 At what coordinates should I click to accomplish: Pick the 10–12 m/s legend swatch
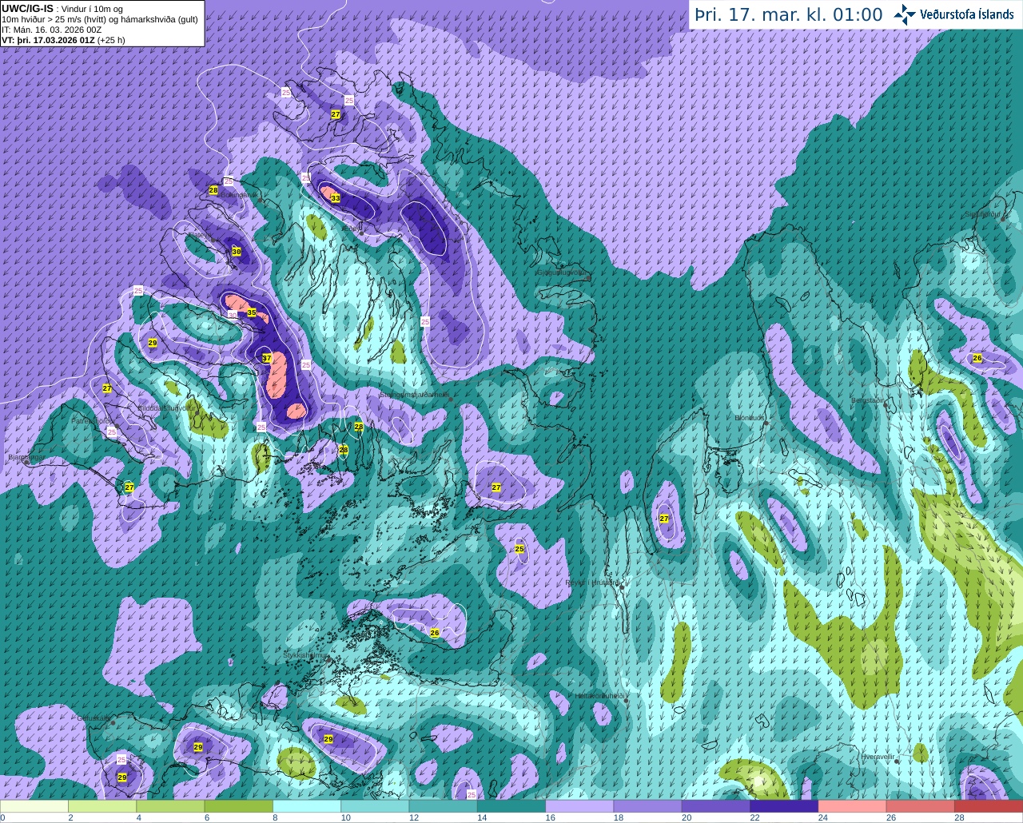click(375, 806)
